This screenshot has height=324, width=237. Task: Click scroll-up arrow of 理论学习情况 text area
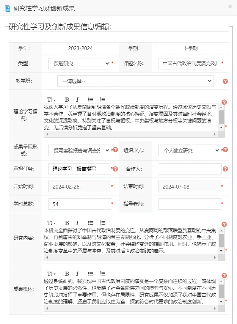point(221,107)
